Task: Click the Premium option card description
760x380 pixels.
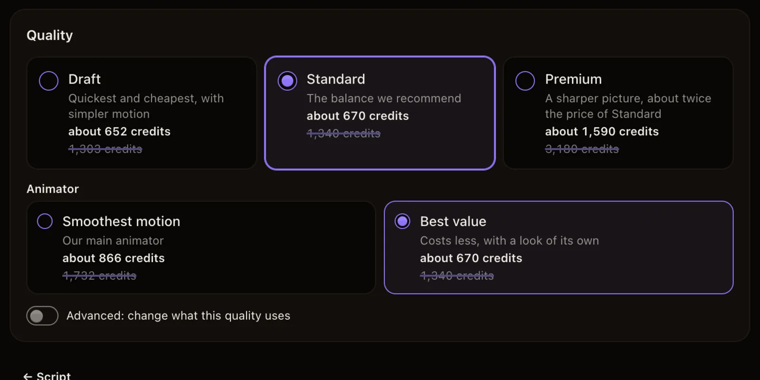Action: 628,106
